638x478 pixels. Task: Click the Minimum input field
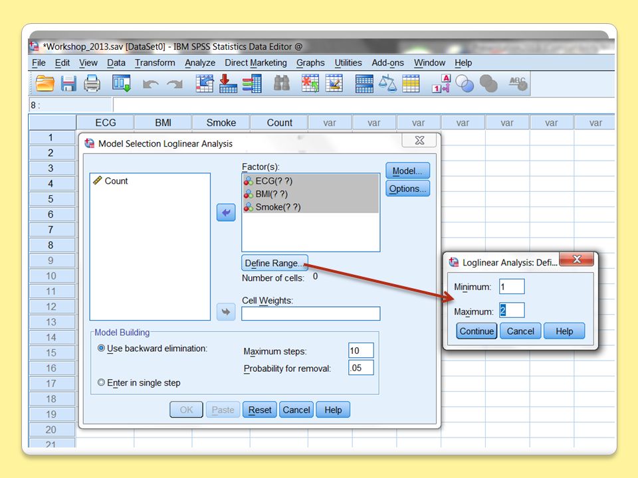pyautogui.click(x=512, y=287)
